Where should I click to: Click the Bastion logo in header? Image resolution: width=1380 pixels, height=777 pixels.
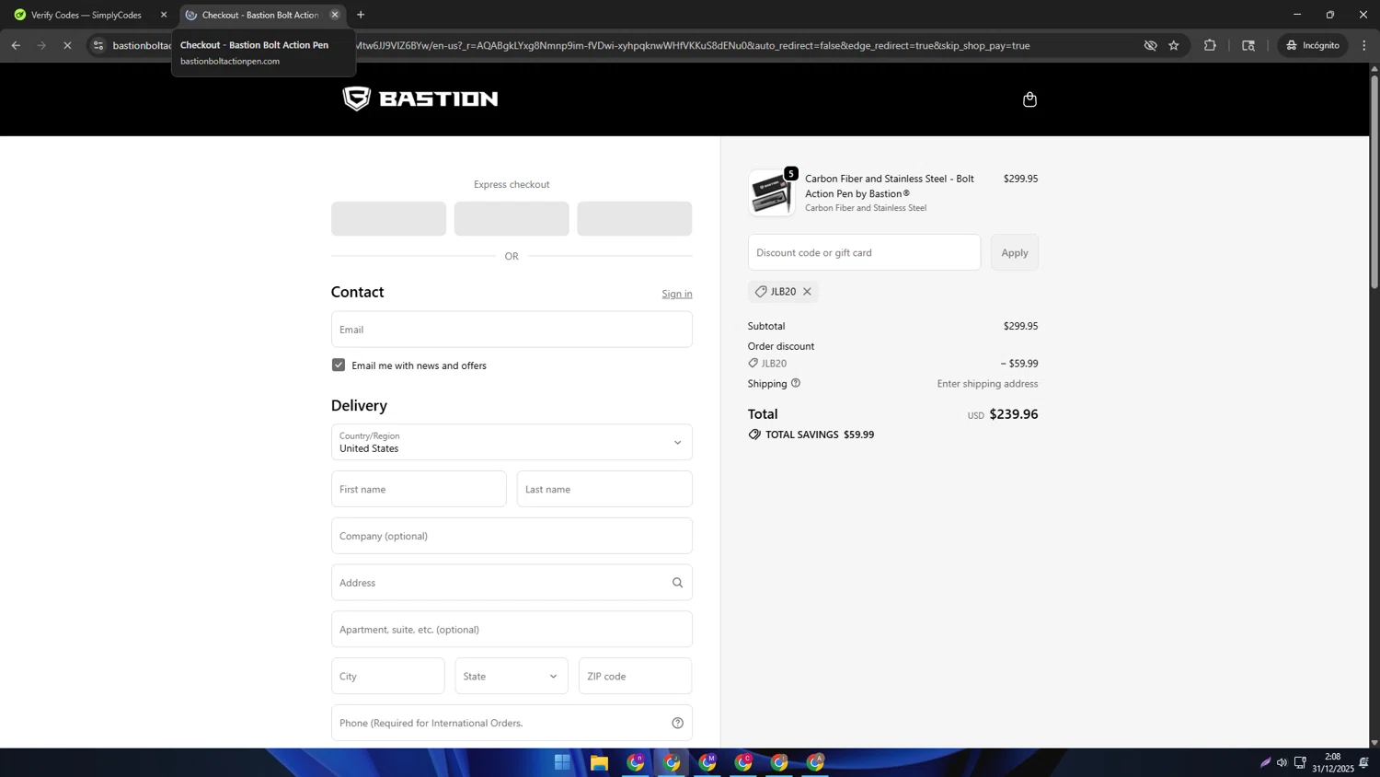click(420, 99)
